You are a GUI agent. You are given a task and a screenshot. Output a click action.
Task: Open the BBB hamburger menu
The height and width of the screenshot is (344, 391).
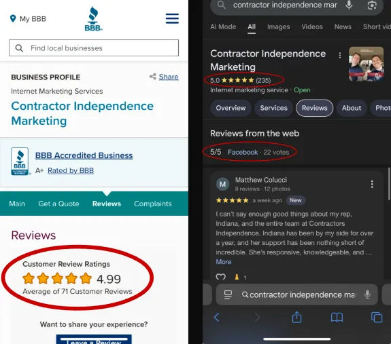(x=172, y=18)
